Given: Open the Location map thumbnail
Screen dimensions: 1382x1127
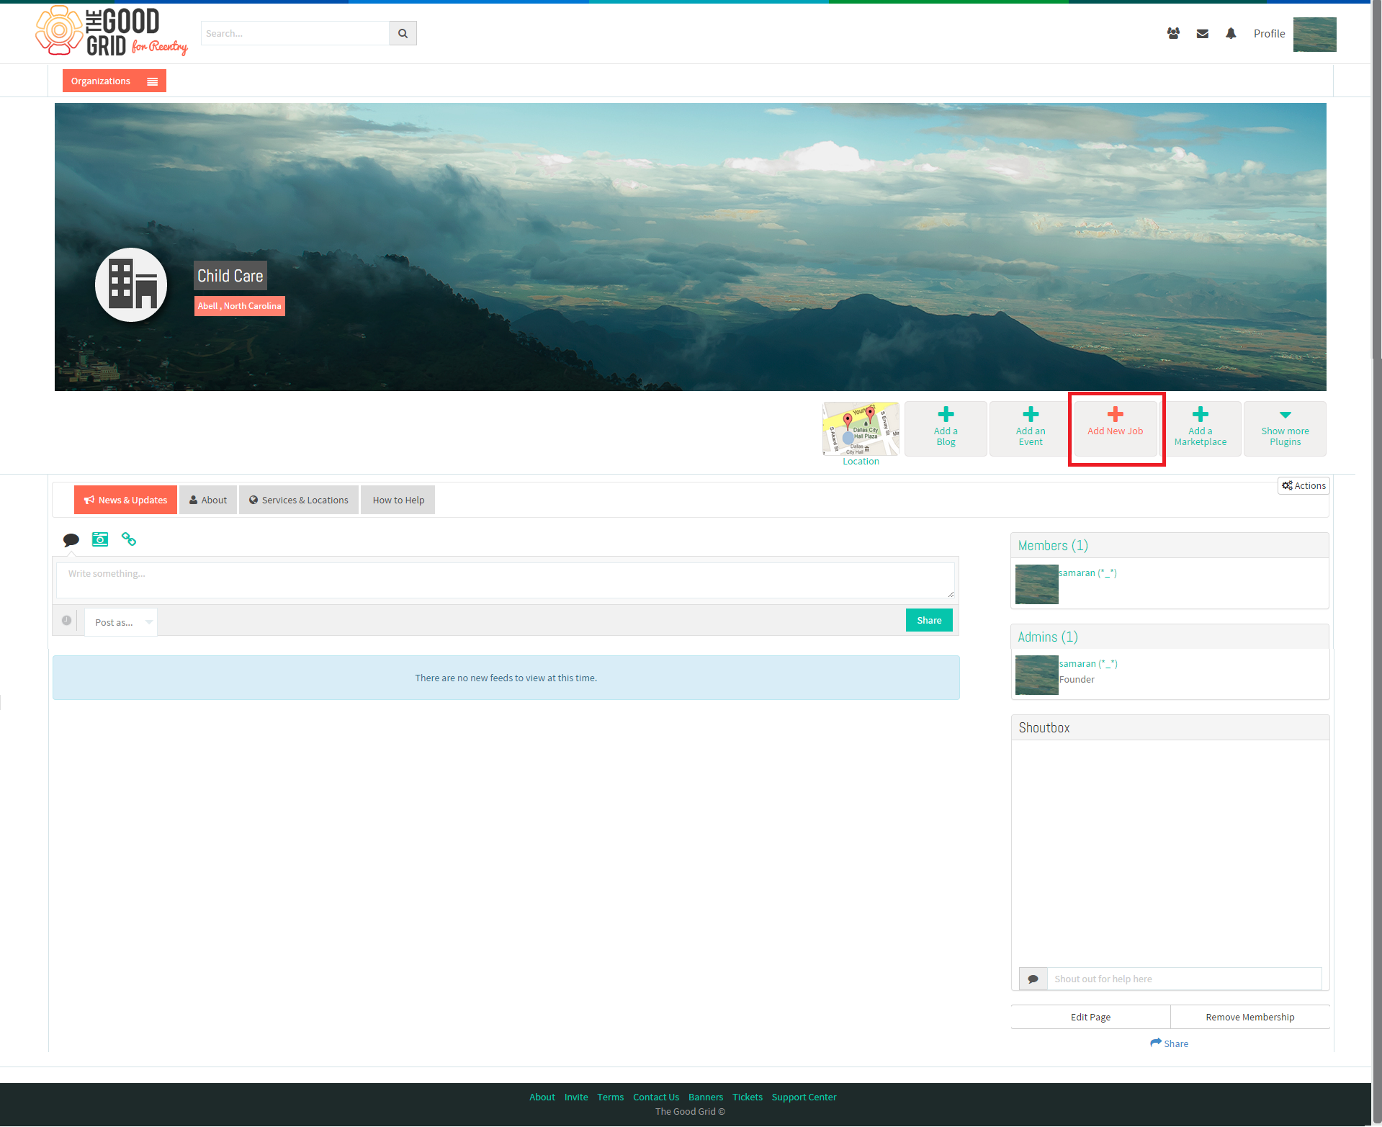Looking at the screenshot, I should (x=861, y=428).
